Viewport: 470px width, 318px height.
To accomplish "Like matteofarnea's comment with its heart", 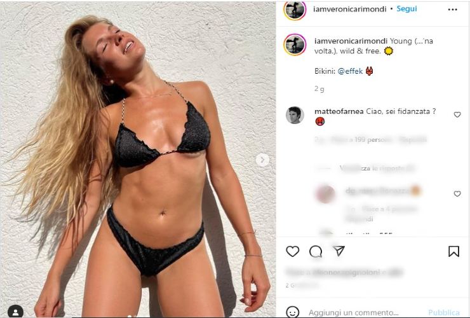I will pos(457,114).
